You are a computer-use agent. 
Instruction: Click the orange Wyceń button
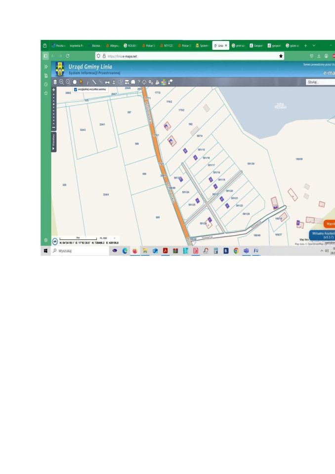click(329, 224)
